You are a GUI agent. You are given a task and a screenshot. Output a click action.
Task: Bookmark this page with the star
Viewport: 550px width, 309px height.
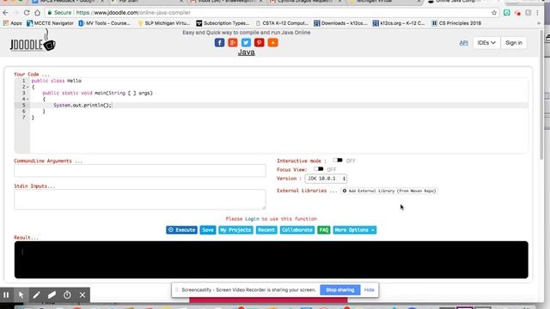tap(494, 13)
